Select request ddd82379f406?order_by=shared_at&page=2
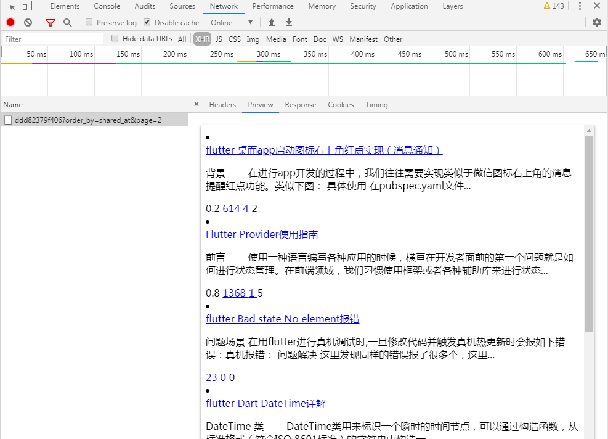The image size is (608, 439). click(x=94, y=120)
